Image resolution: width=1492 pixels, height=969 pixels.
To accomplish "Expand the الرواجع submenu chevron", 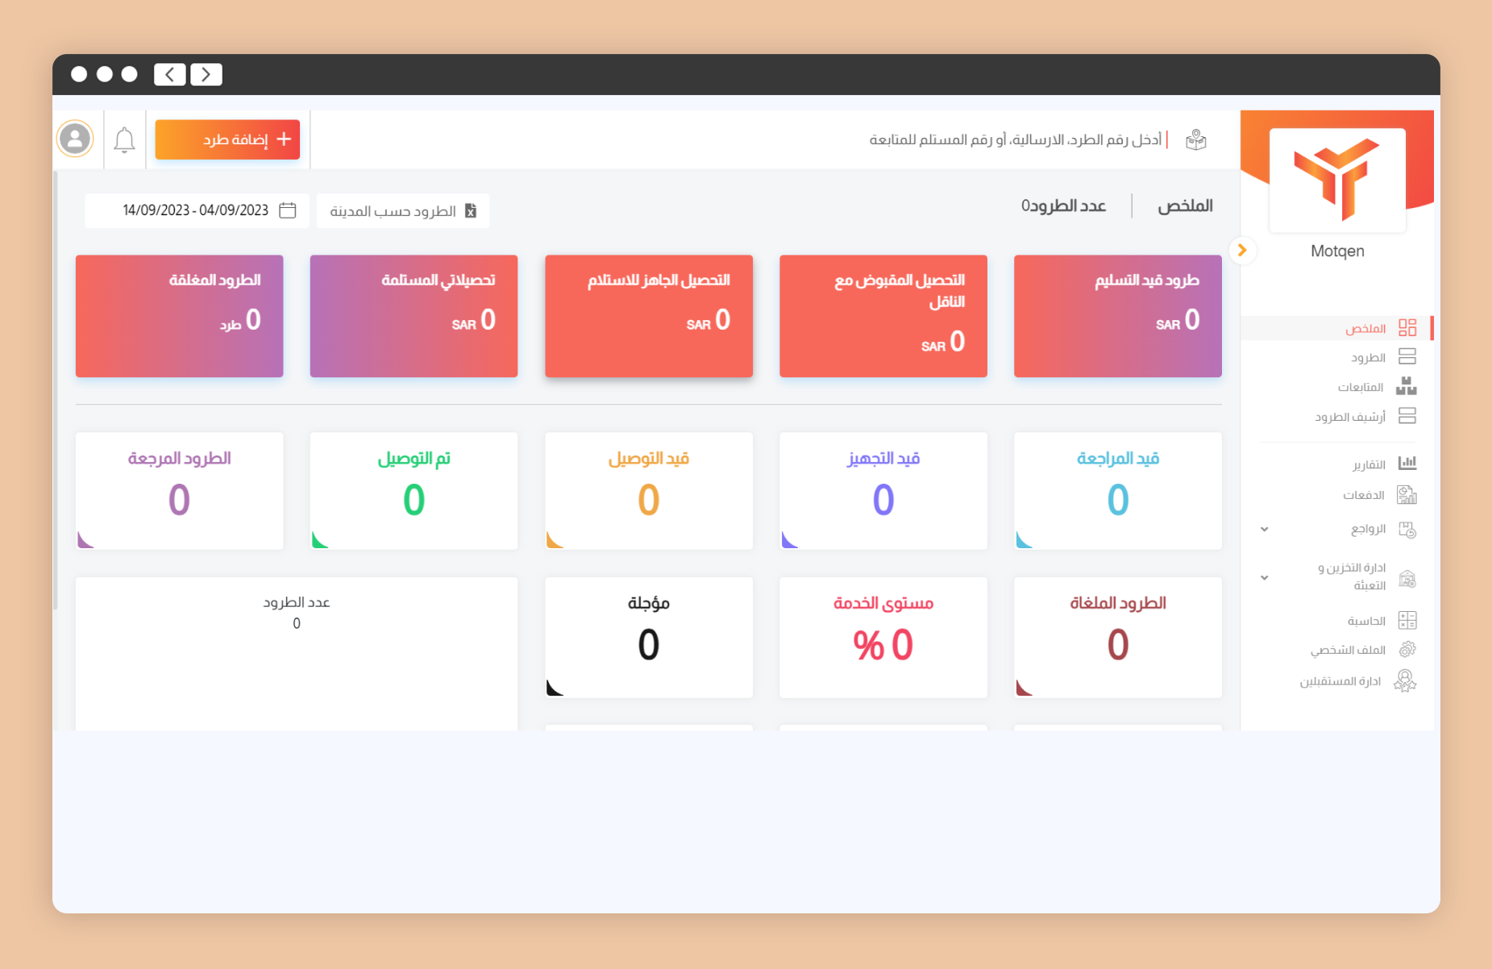I will [x=1265, y=530].
